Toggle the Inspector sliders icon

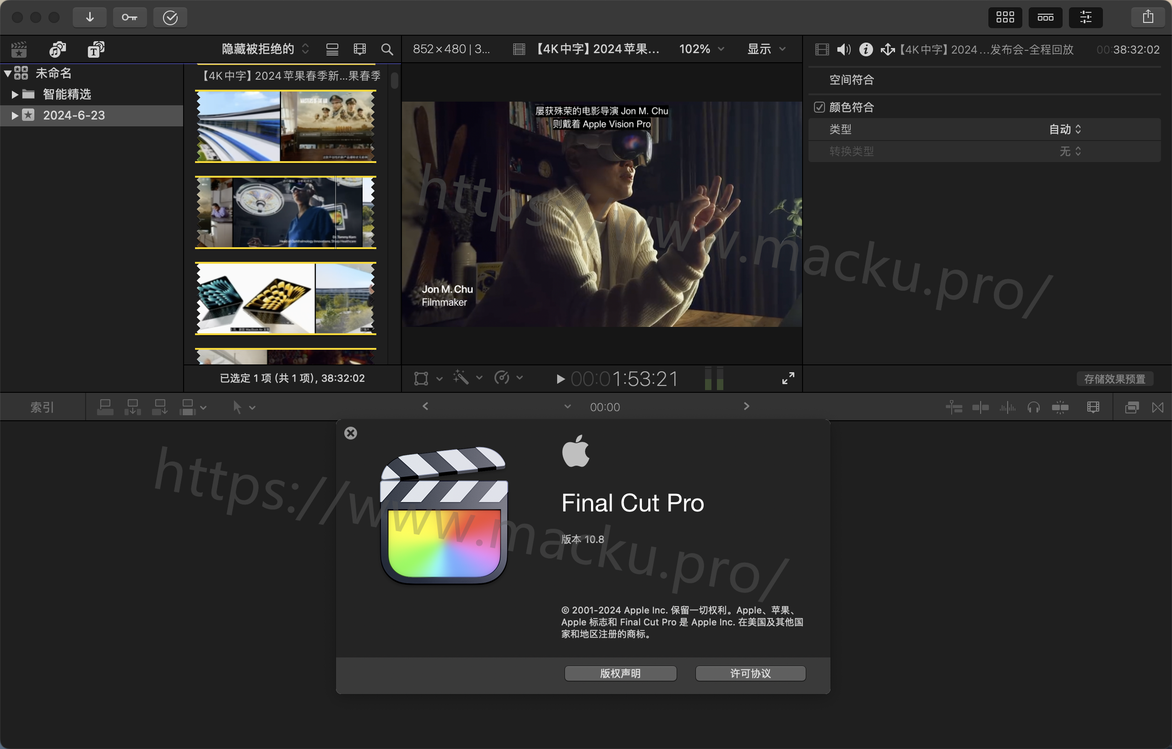point(1085,17)
